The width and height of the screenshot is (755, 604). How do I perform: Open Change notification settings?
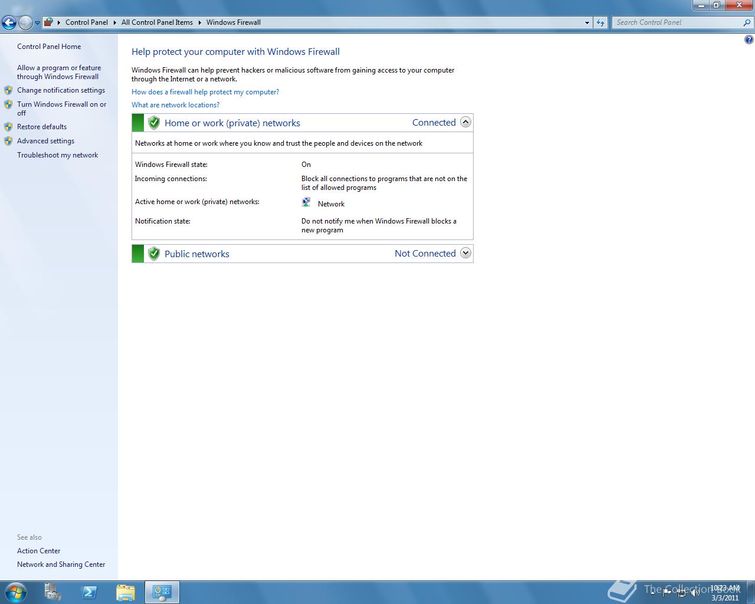[61, 90]
